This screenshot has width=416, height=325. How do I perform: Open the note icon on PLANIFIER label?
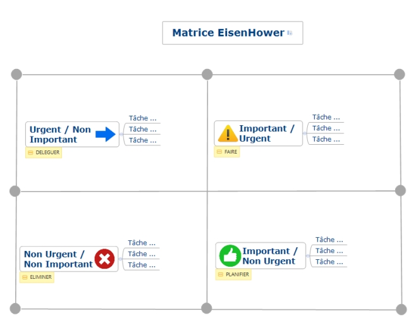click(220, 274)
